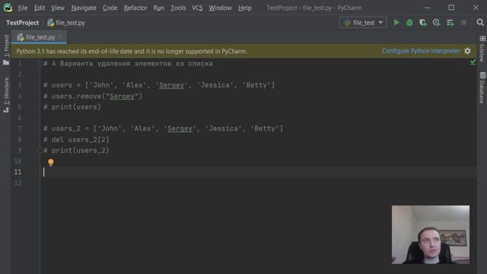Open the Navigate menu

point(84,8)
